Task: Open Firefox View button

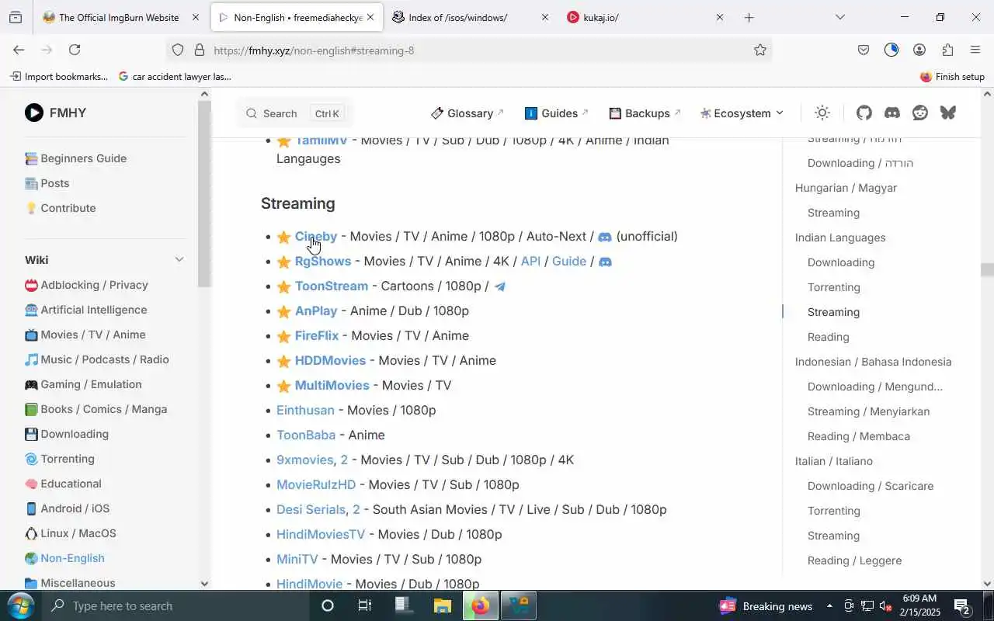Action: click(16, 17)
